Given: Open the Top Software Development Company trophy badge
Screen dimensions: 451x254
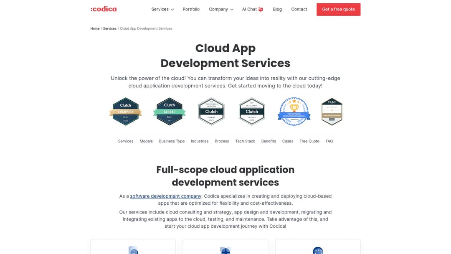Looking at the screenshot, I should click(x=294, y=111).
